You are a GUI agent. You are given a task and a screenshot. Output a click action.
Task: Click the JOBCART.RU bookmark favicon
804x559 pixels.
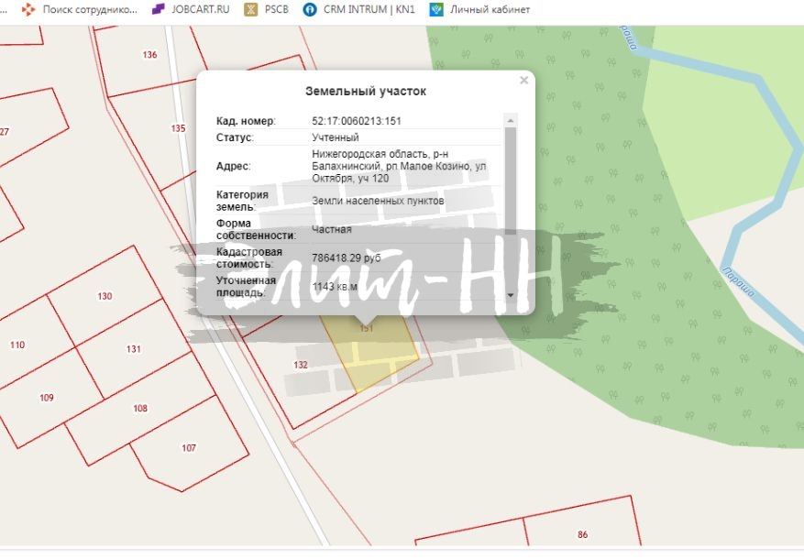pyautogui.click(x=156, y=10)
